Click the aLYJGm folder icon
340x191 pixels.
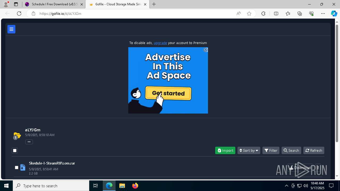click(x=17, y=136)
